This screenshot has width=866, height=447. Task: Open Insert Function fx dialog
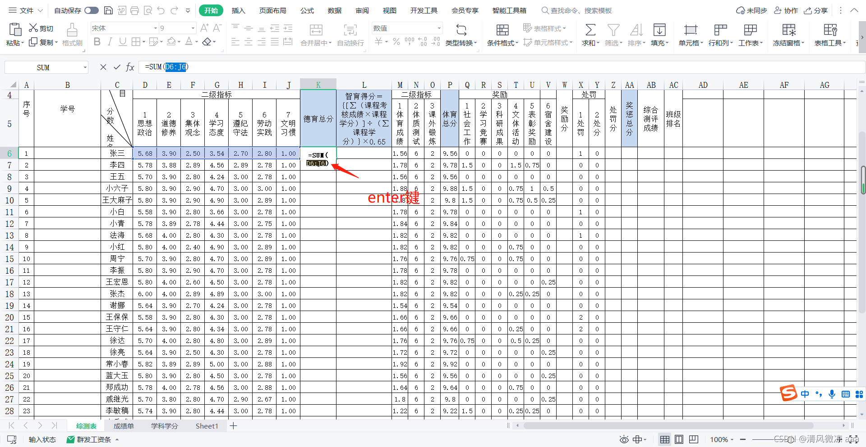(130, 67)
